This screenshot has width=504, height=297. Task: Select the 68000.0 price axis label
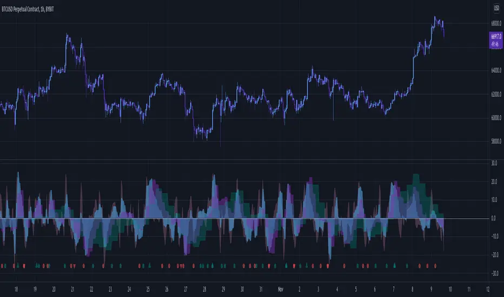pyautogui.click(x=495, y=23)
